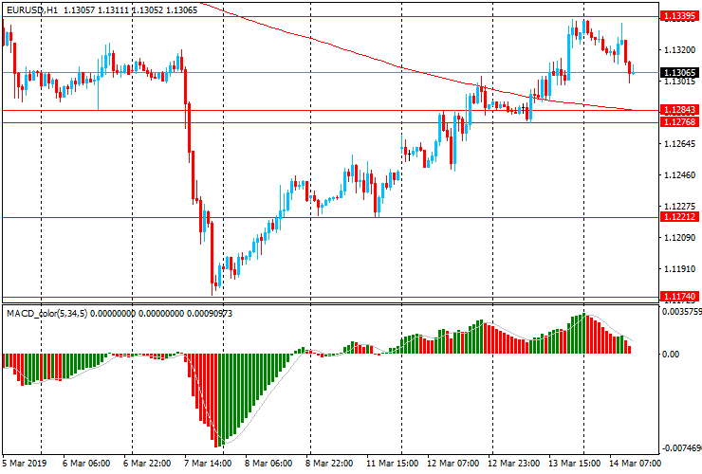Image resolution: width=702 pixels, height=474 pixels.
Task: Click the 8 Mar 06:00 time label
Action: (268, 463)
